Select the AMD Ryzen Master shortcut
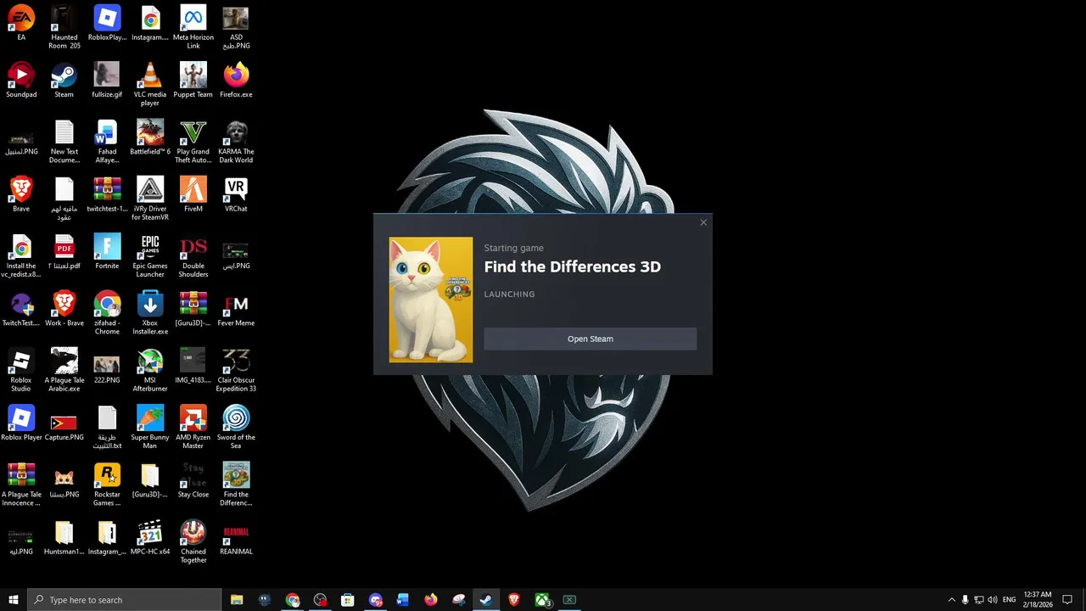This screenshot has width=1086, height=611. point(193,427)
